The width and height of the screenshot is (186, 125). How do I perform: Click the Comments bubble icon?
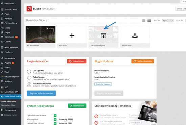(2, 37)
